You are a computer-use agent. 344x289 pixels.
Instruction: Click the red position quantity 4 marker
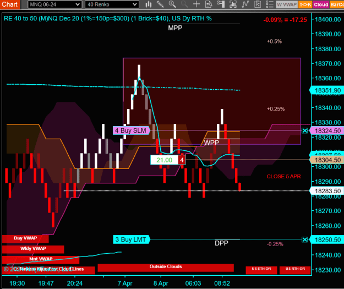click(x=182, y=160)
